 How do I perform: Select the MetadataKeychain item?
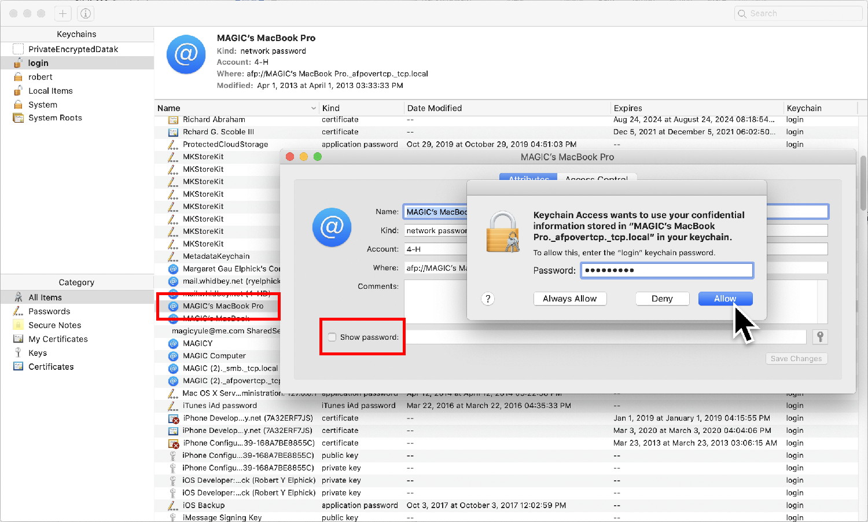[218, 256]
